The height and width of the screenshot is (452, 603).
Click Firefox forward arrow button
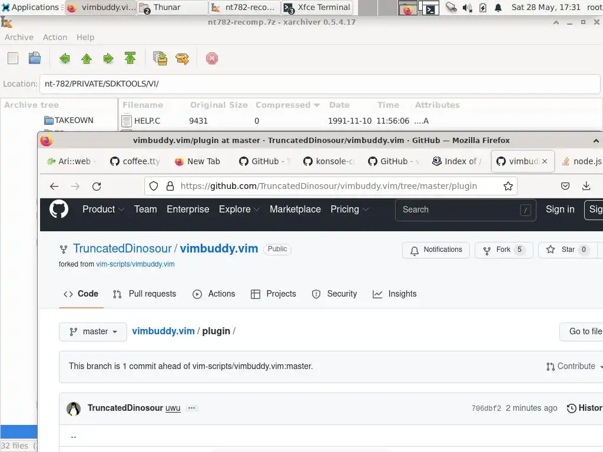pos(75,187)
